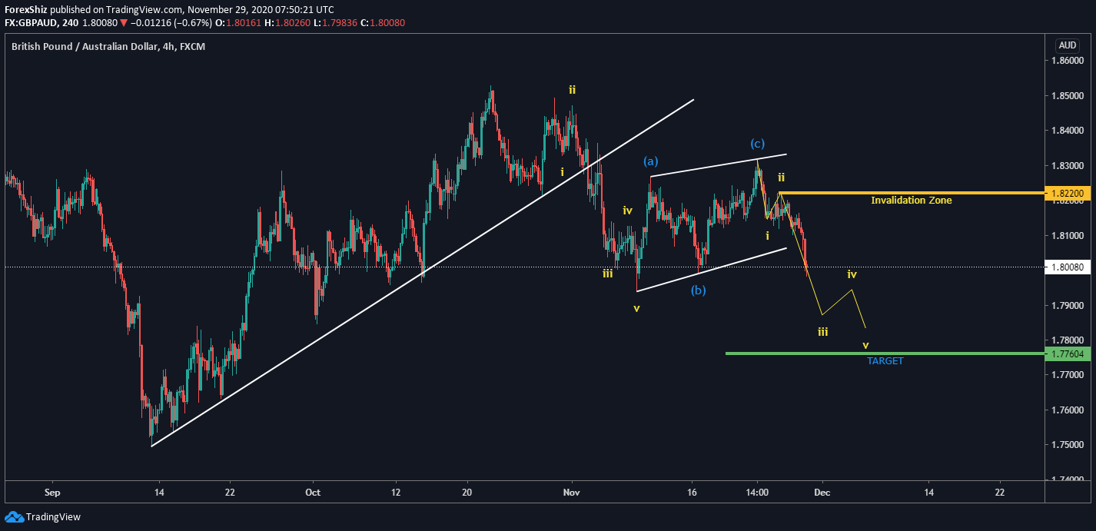This screenshot has height=531, width=1096.
Task: Click the AUD currency badge on price axis
Action: [1068, 45]
